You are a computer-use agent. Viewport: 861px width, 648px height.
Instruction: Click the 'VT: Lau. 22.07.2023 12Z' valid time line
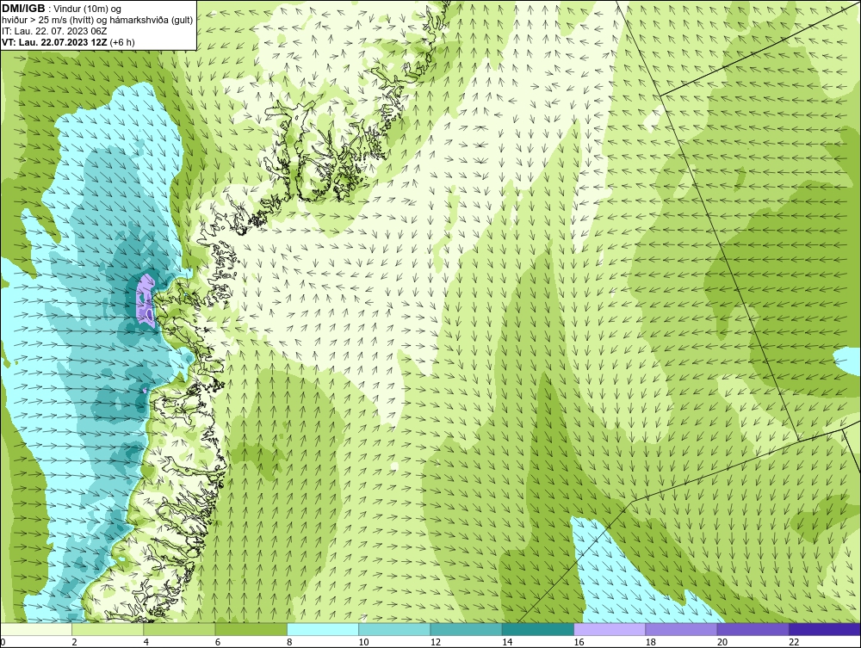point(54,41)
